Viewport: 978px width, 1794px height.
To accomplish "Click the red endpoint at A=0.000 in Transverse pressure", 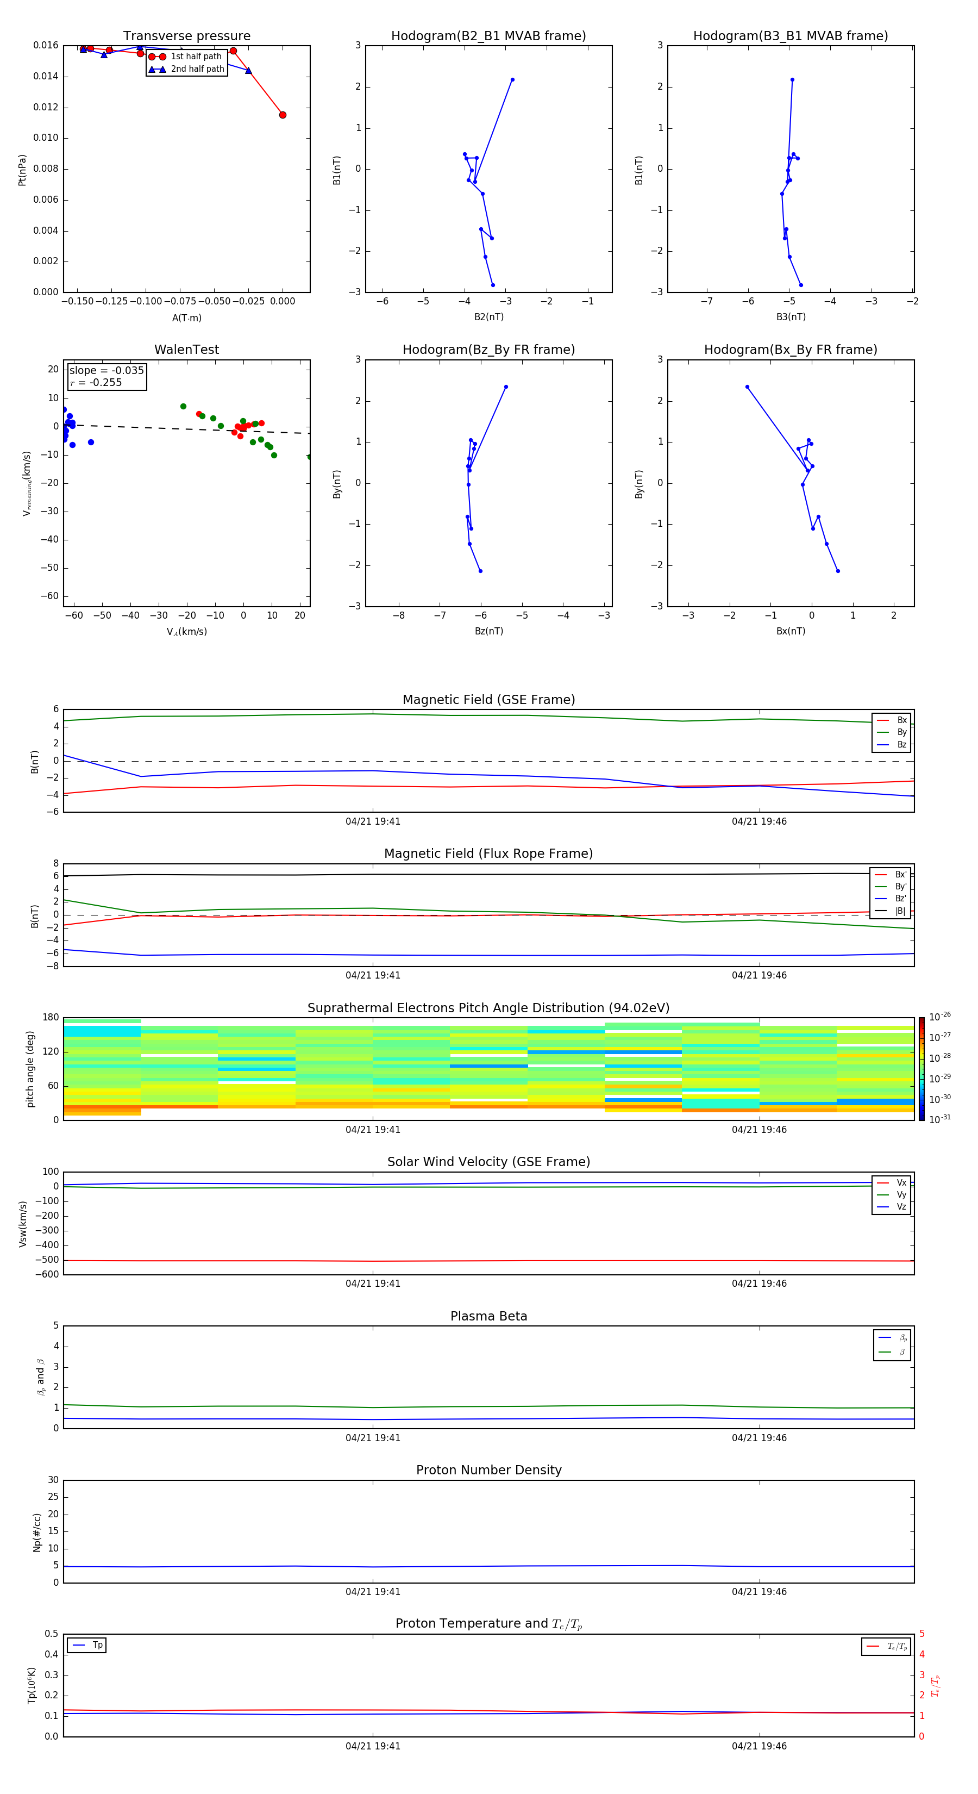I will tap(283, 115).
